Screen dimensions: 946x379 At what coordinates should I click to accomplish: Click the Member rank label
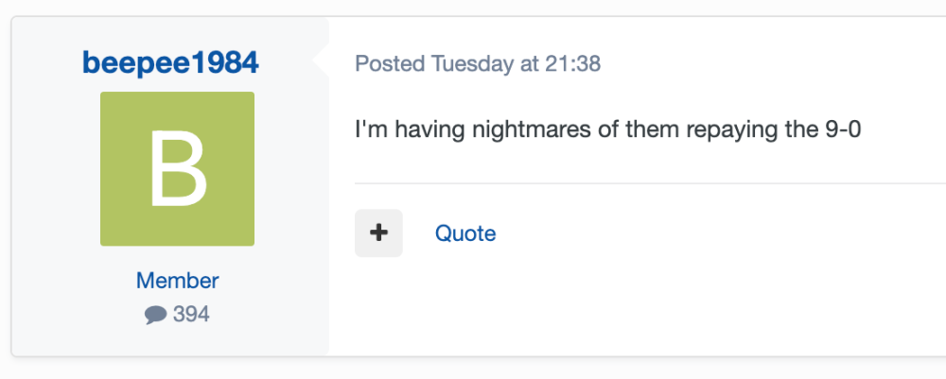pyautogui.click(x=177, y=281)
